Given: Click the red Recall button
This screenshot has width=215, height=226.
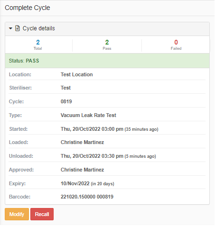Looking at the screenshot, I should [42, 214].
